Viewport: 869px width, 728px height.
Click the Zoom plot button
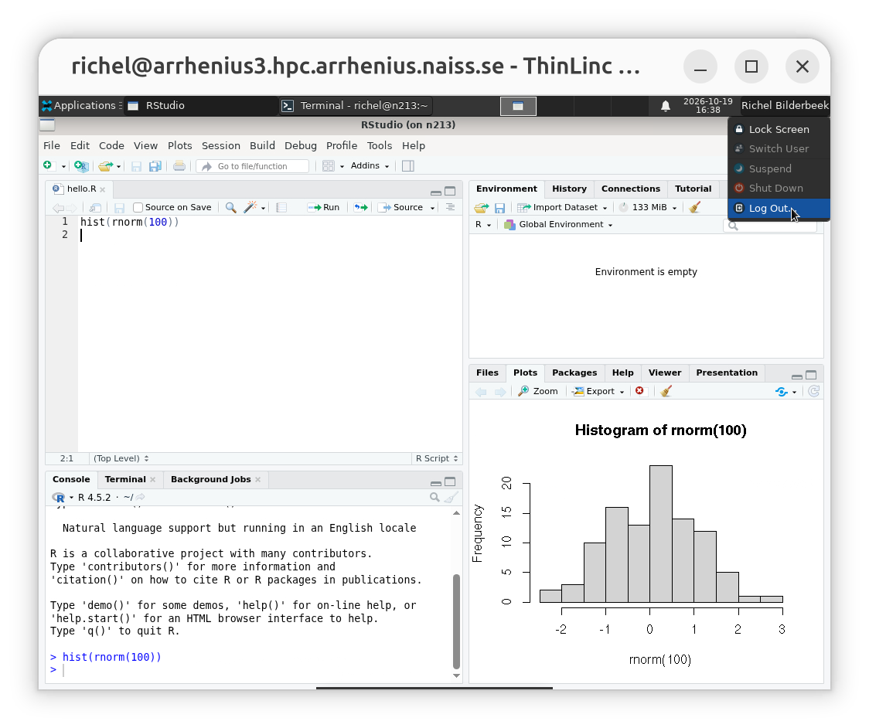click(538, 391)
